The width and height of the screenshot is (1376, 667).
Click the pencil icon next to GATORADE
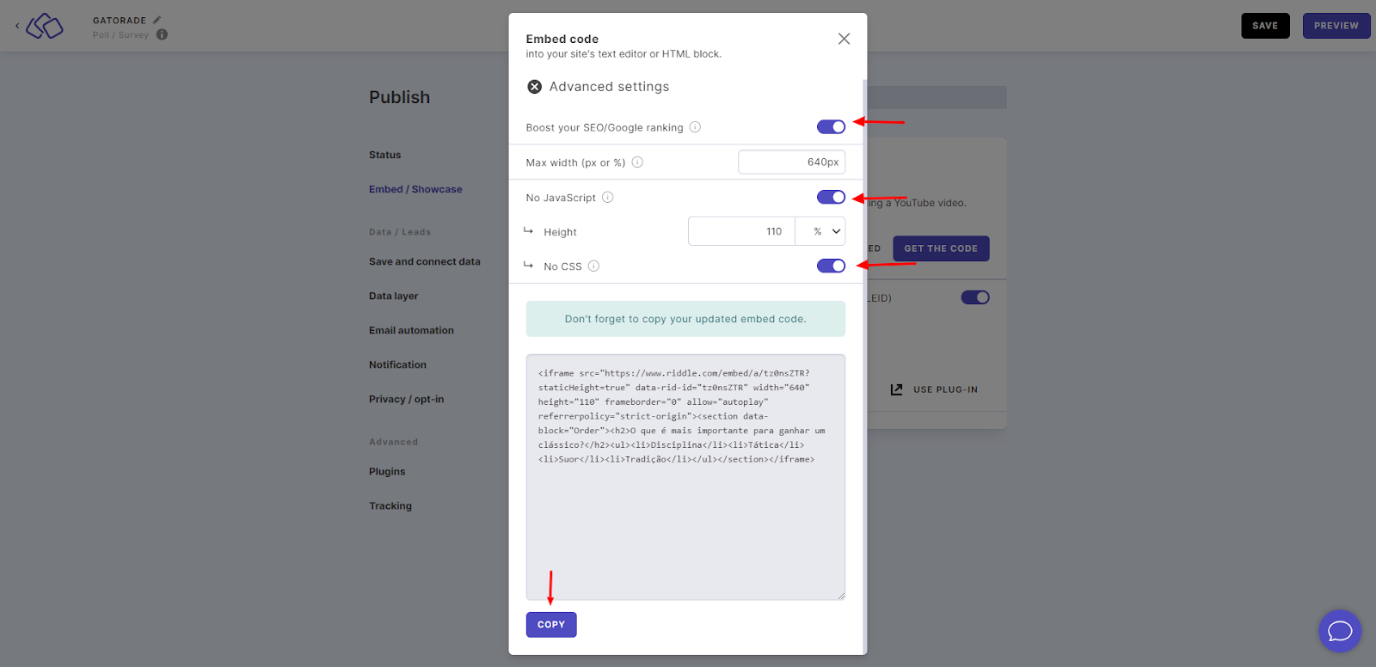(157, 20)
